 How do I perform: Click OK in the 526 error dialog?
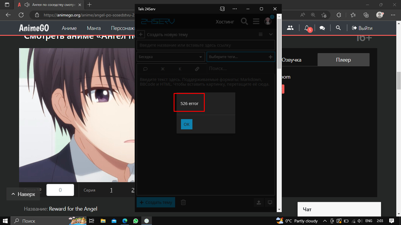(187, 124)
